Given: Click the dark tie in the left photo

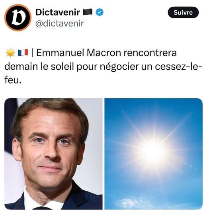Looking at the screenshot, I should tap(42, 208).
